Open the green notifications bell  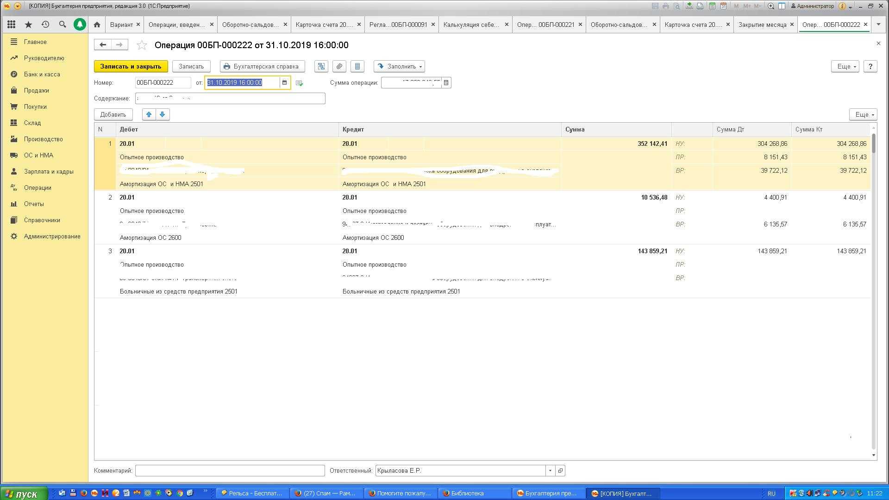point(80,25)
